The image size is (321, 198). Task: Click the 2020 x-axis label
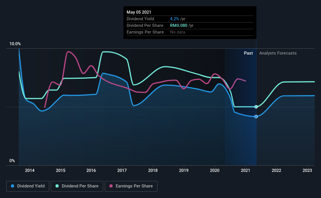point(215,170)
